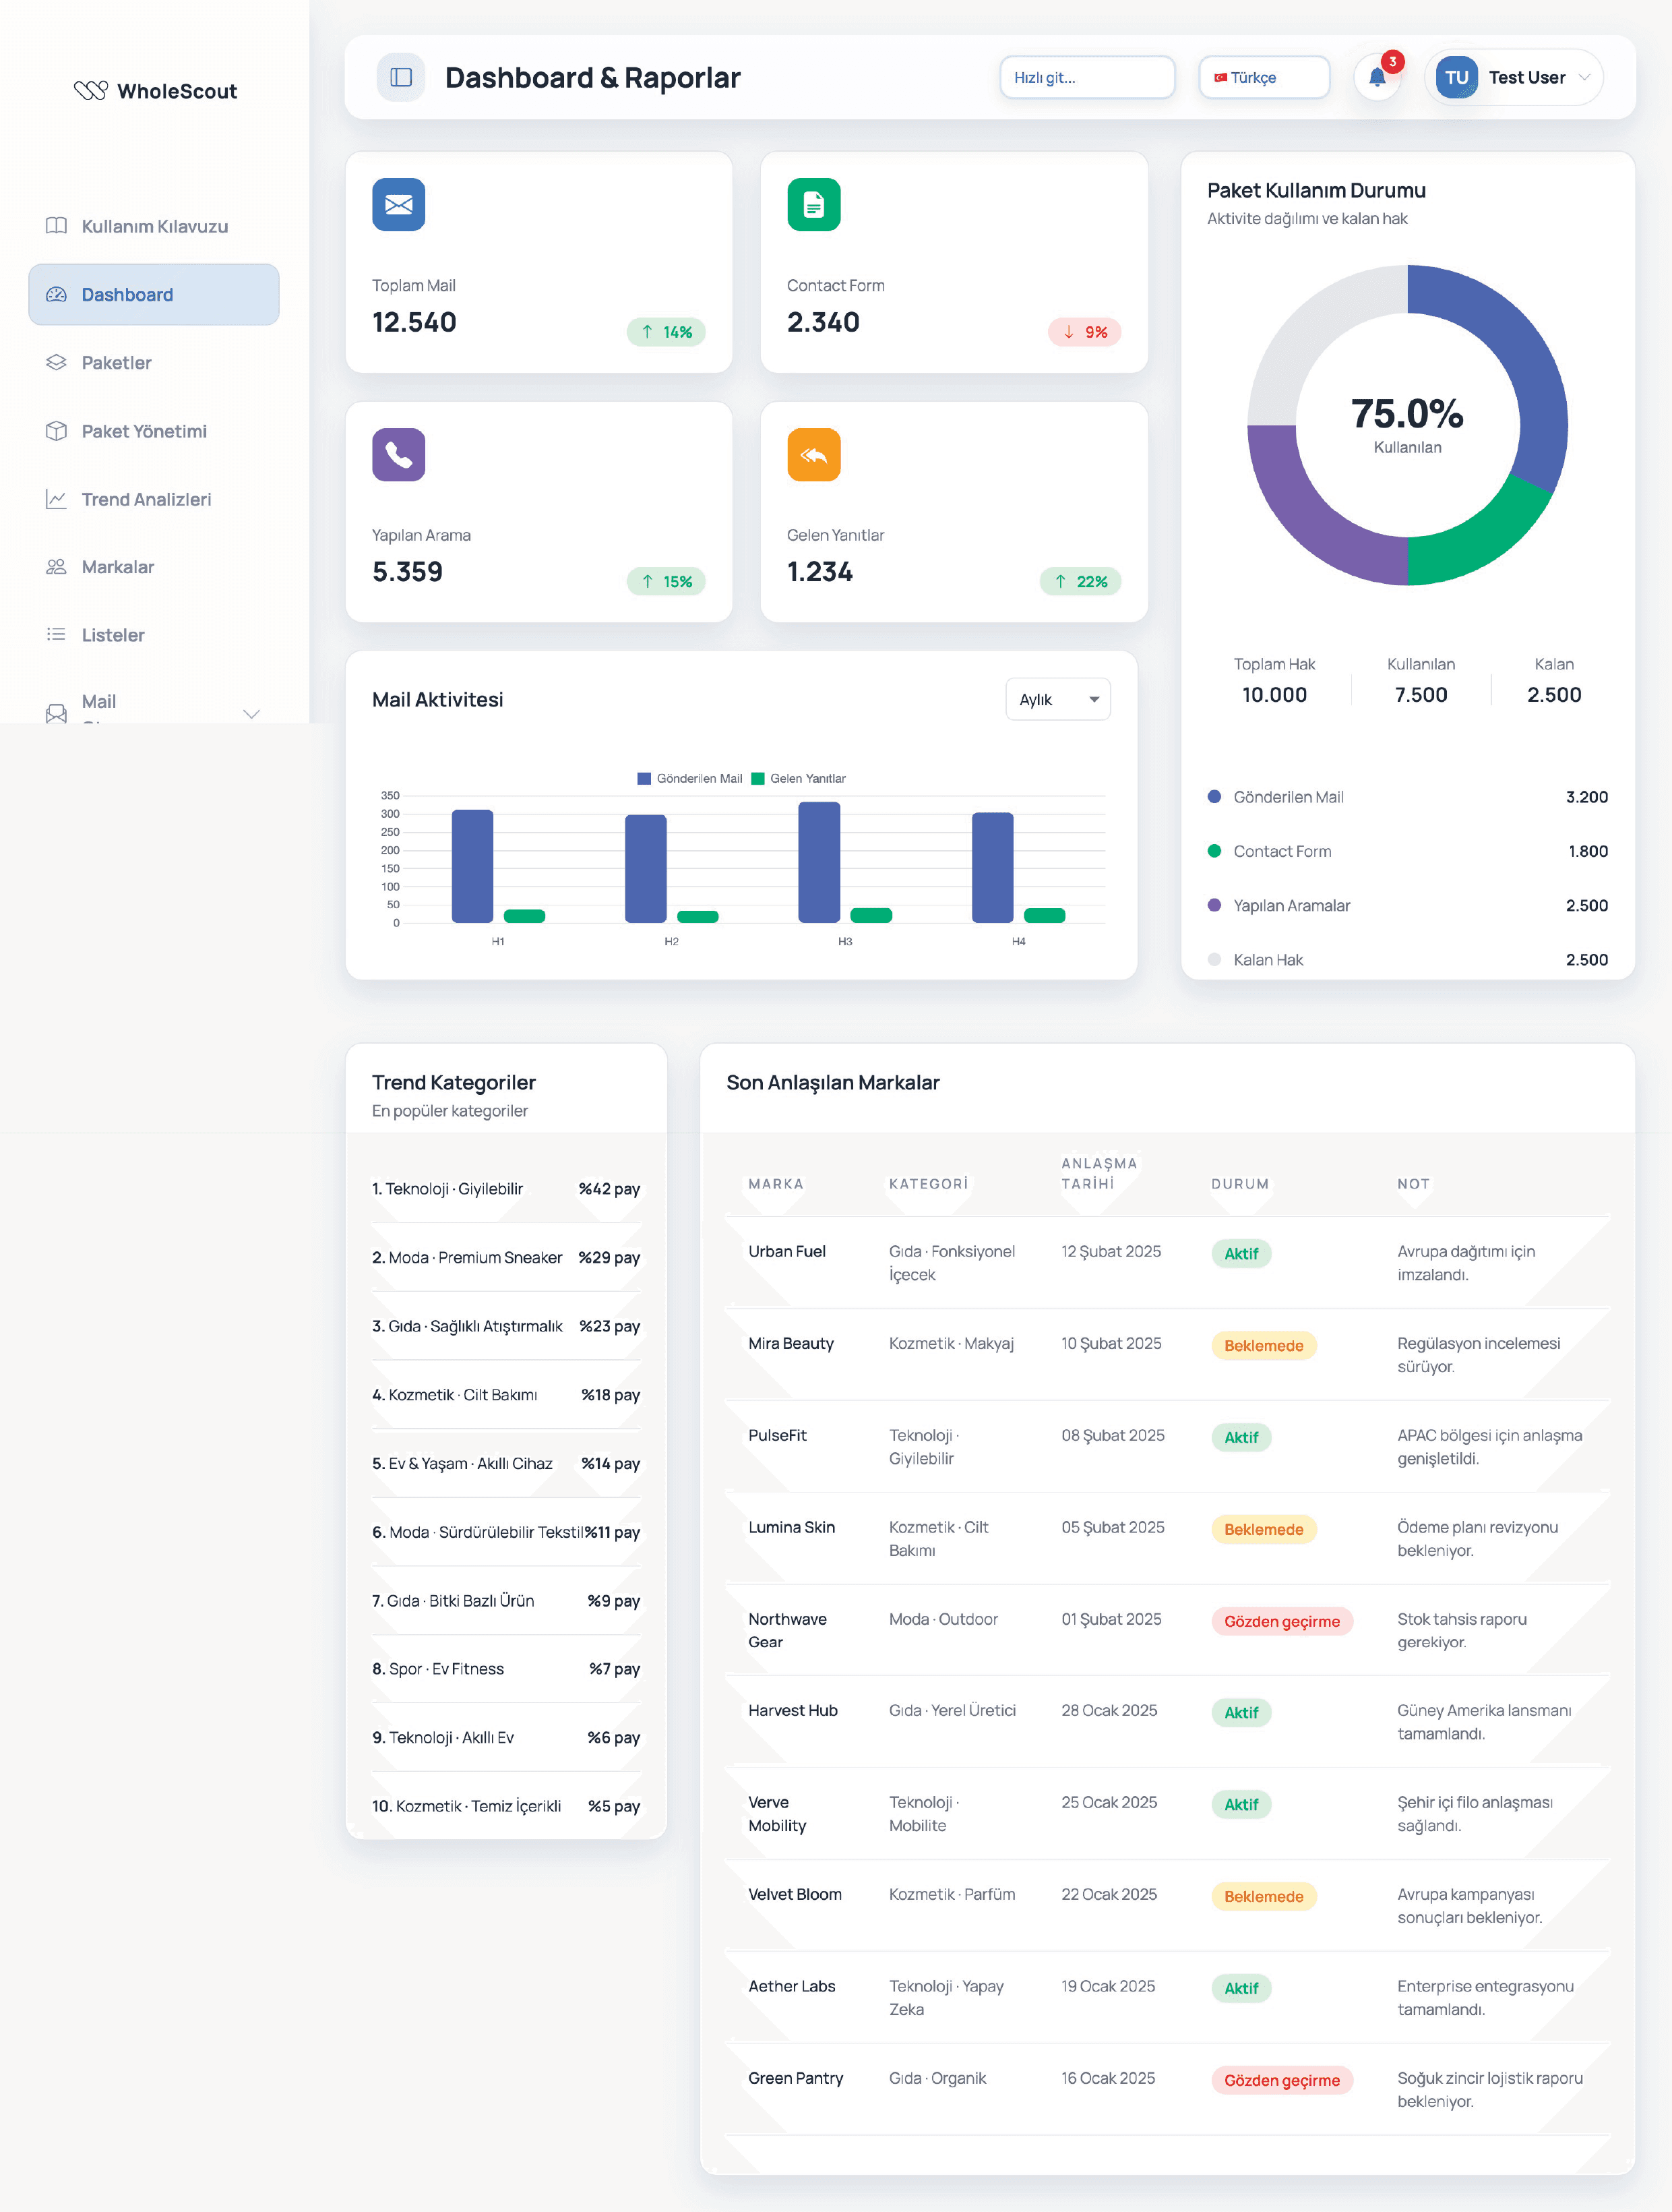This screenshot has width=1672, height=2212.
Task: Open the notifications bell icon
Action: 1376,78
